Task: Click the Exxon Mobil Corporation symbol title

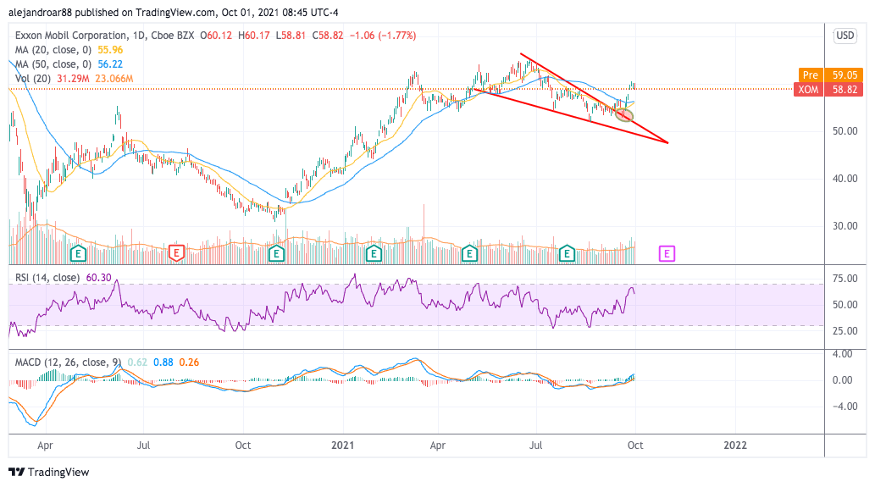Action: click(x=71, y=35)
